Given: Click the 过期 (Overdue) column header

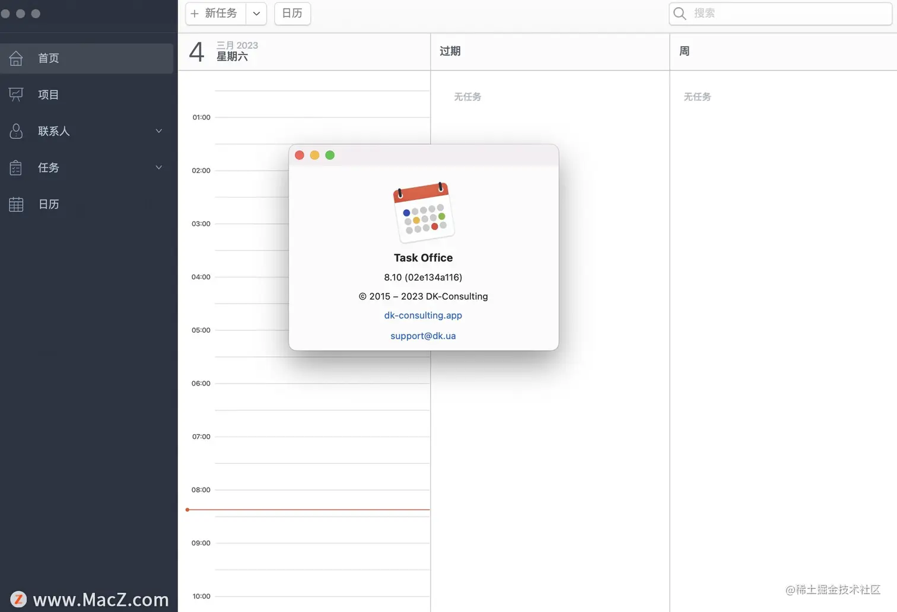Looking at the screenshot, I should (450, 51).
